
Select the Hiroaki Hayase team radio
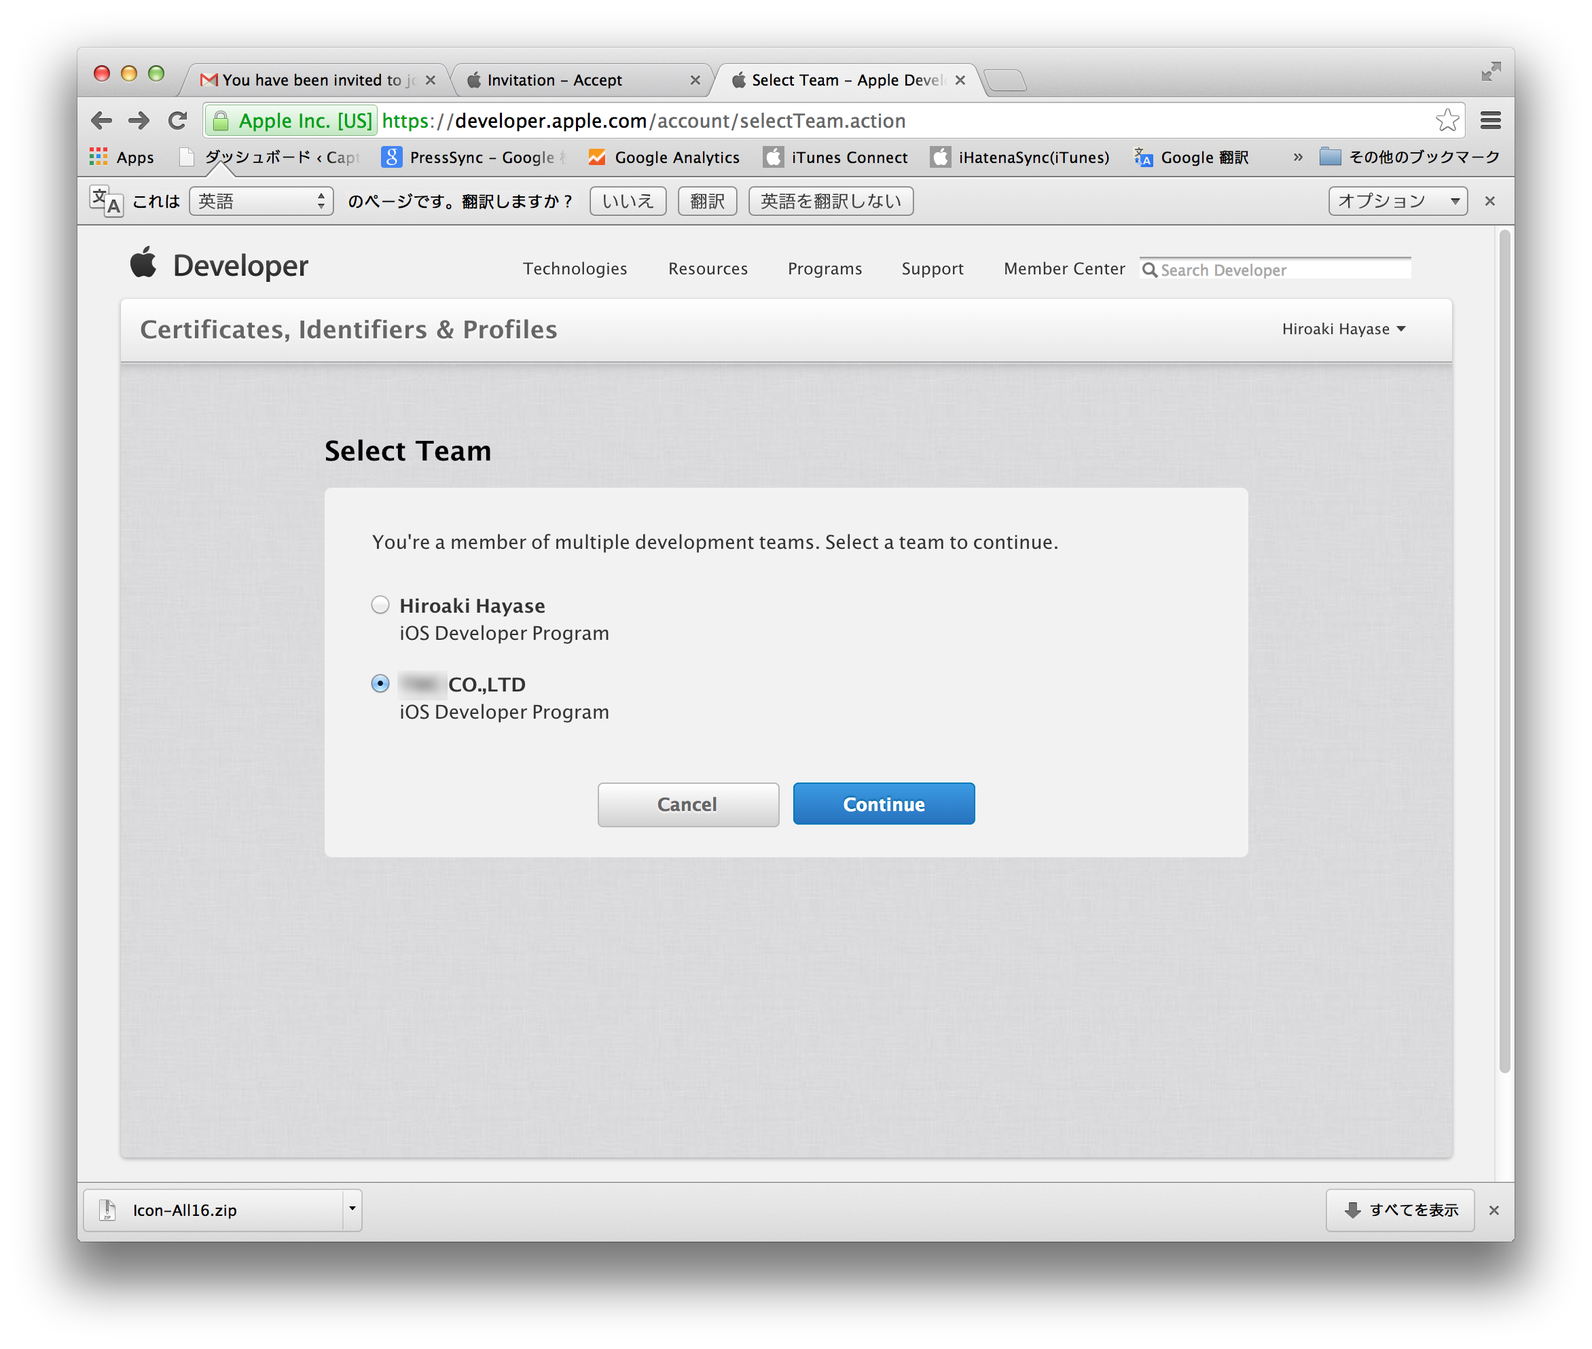pos(380,605)
